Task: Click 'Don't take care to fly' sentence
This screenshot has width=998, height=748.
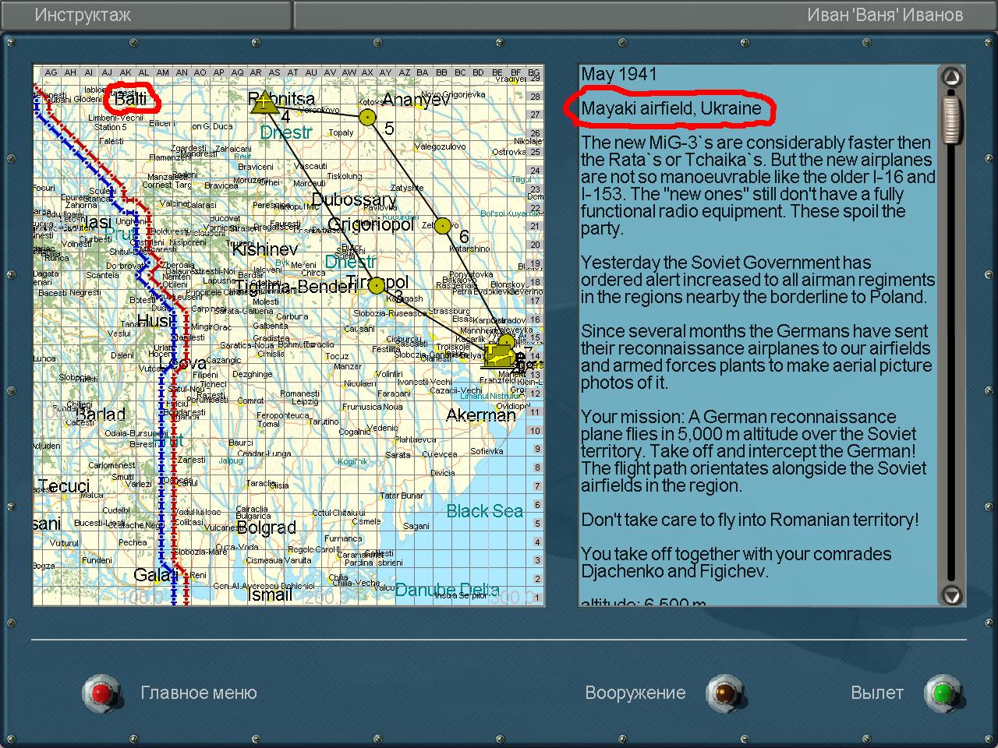Action: [x=750, y=520]
